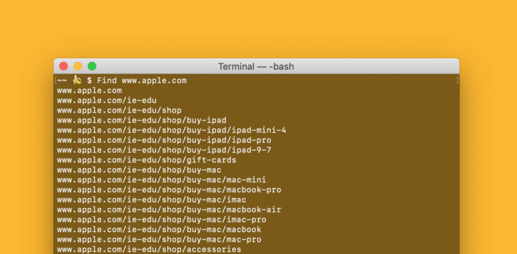
Task: Click the ipad-9-7 path line
Action: point(164,150)
